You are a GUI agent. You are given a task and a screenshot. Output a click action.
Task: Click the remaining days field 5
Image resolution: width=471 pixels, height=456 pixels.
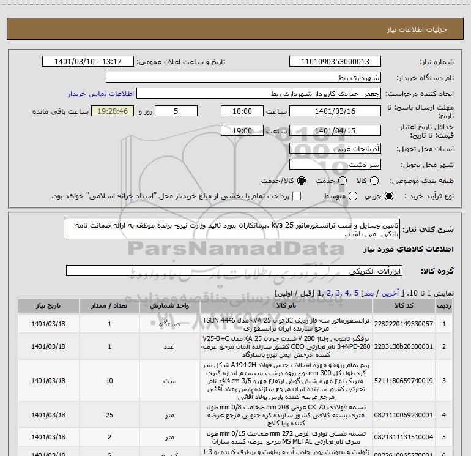point(176,111)
